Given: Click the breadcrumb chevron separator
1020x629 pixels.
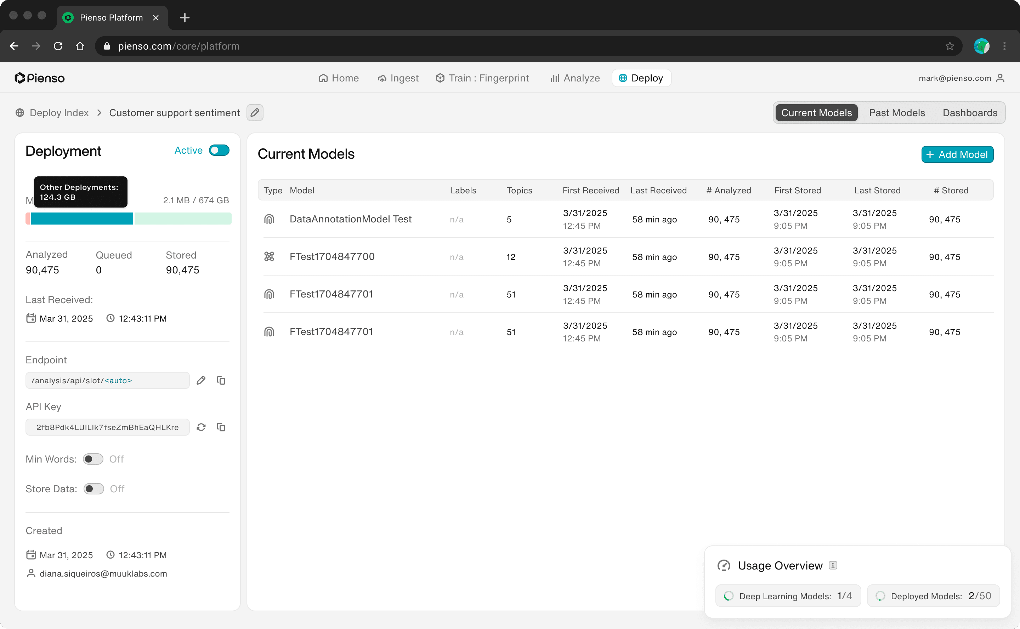Looking at the screenshot, I should [x=99, y=113].
